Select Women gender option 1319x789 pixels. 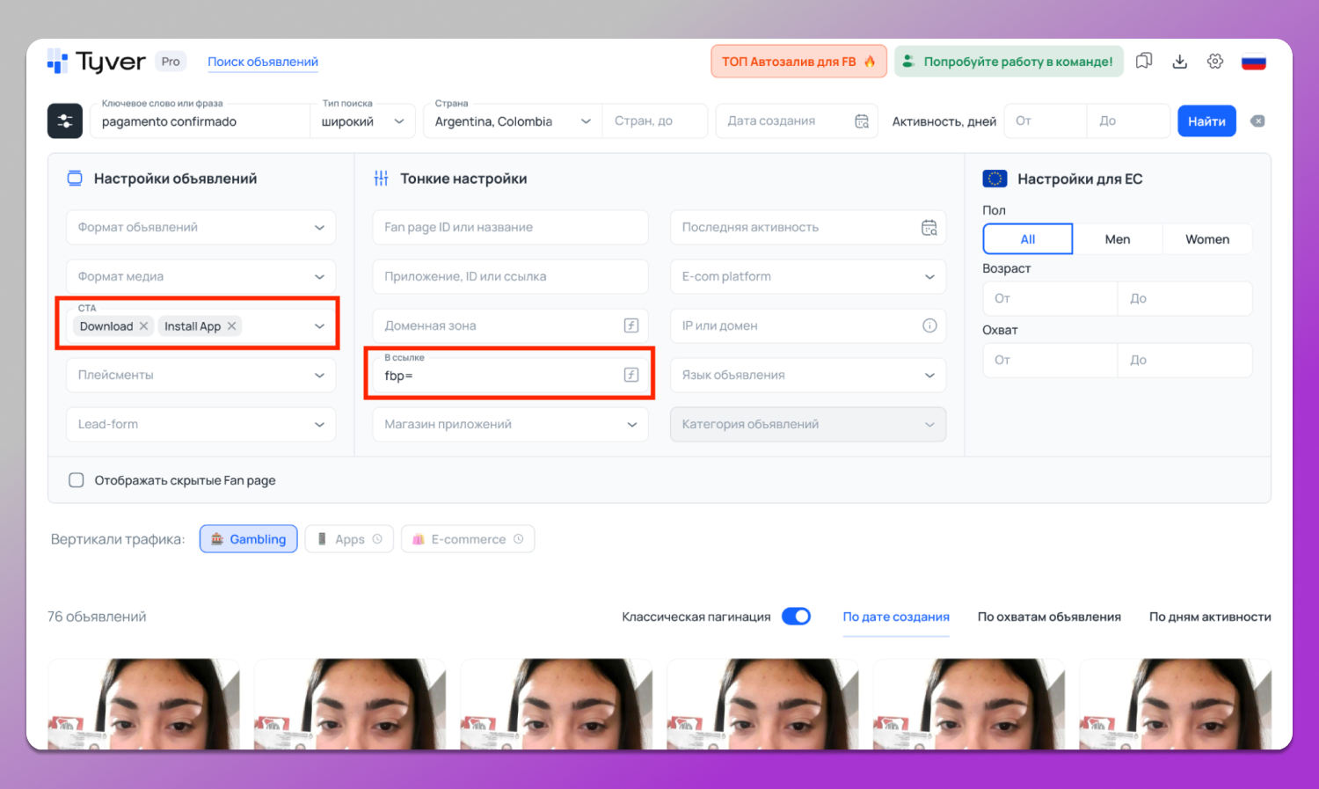click(x=1206, y=239)
